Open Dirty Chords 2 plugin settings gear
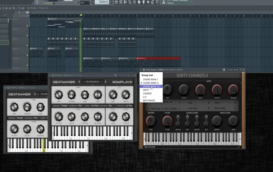This screenshot has height=172, width=273. click(144, 70)
